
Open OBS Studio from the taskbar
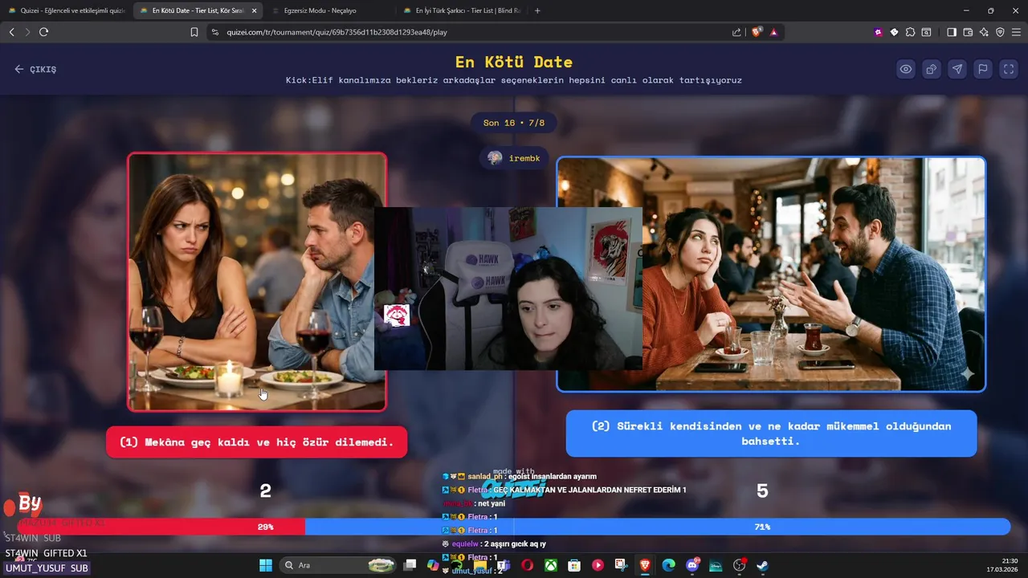[740, 565]
